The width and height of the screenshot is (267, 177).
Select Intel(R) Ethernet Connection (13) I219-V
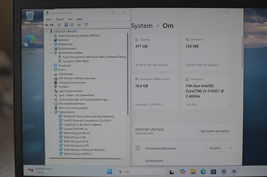pyautogui.click(x=87, y=121)
